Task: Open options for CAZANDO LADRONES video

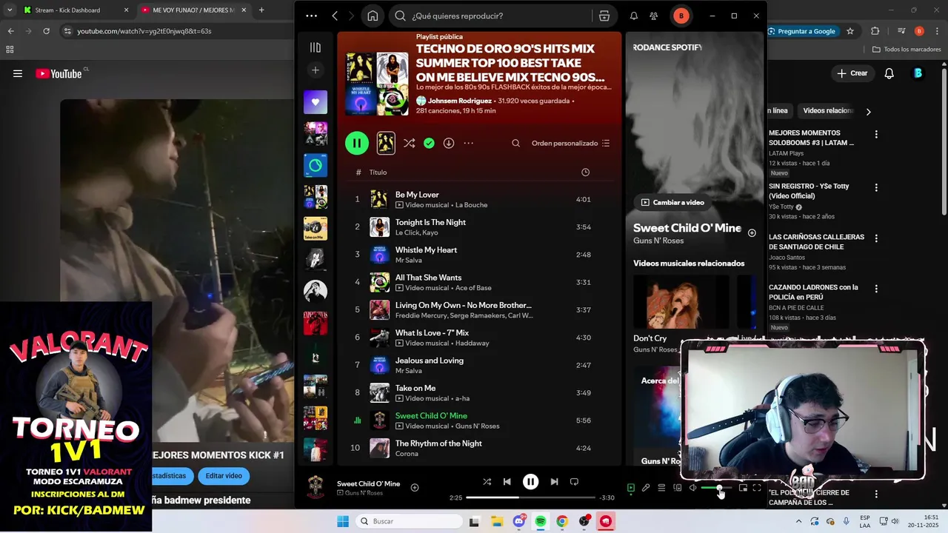Action: pyautogui.click(x=876, y=289)
